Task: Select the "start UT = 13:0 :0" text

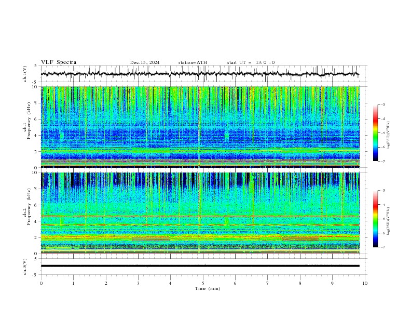Action: [x=251, y=62]
